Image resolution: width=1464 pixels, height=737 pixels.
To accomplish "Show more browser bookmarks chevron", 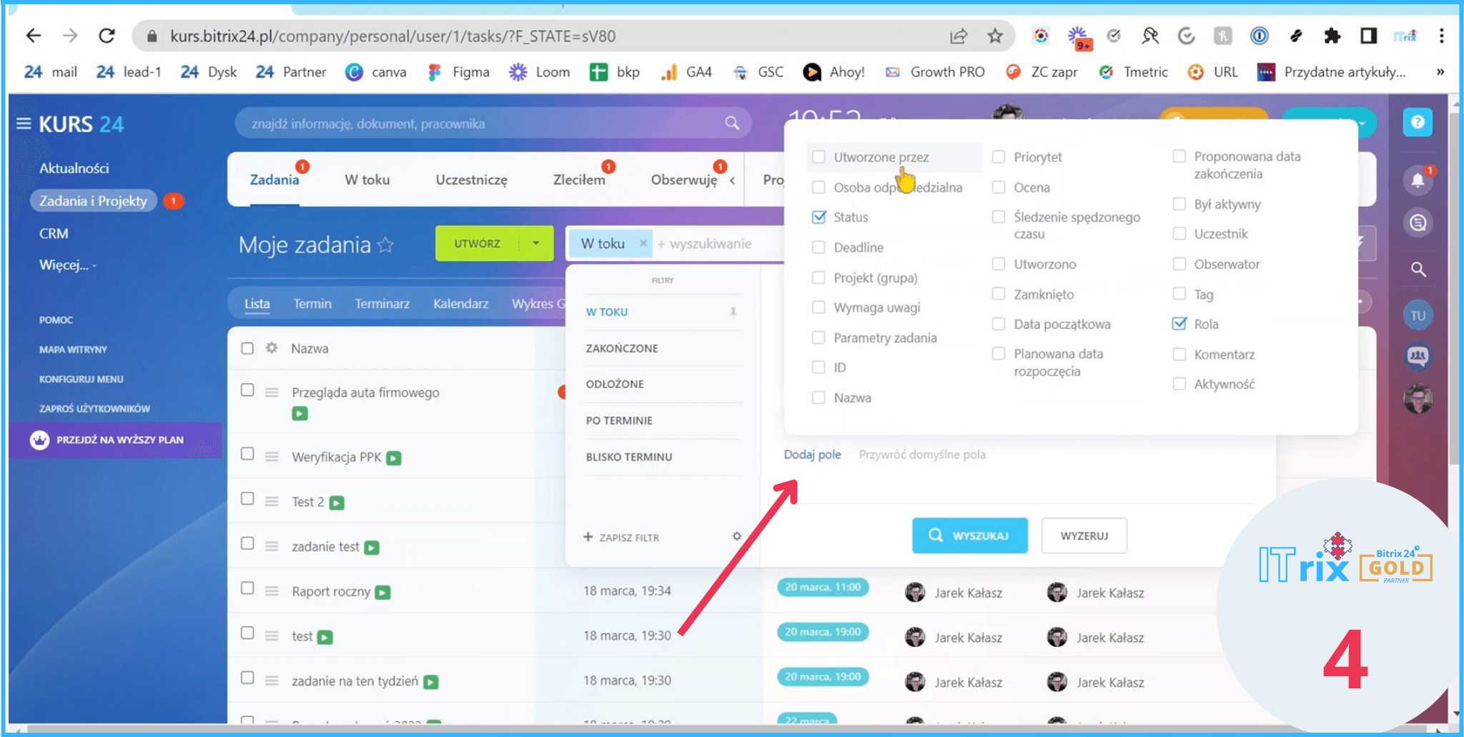I will 1440,71.
